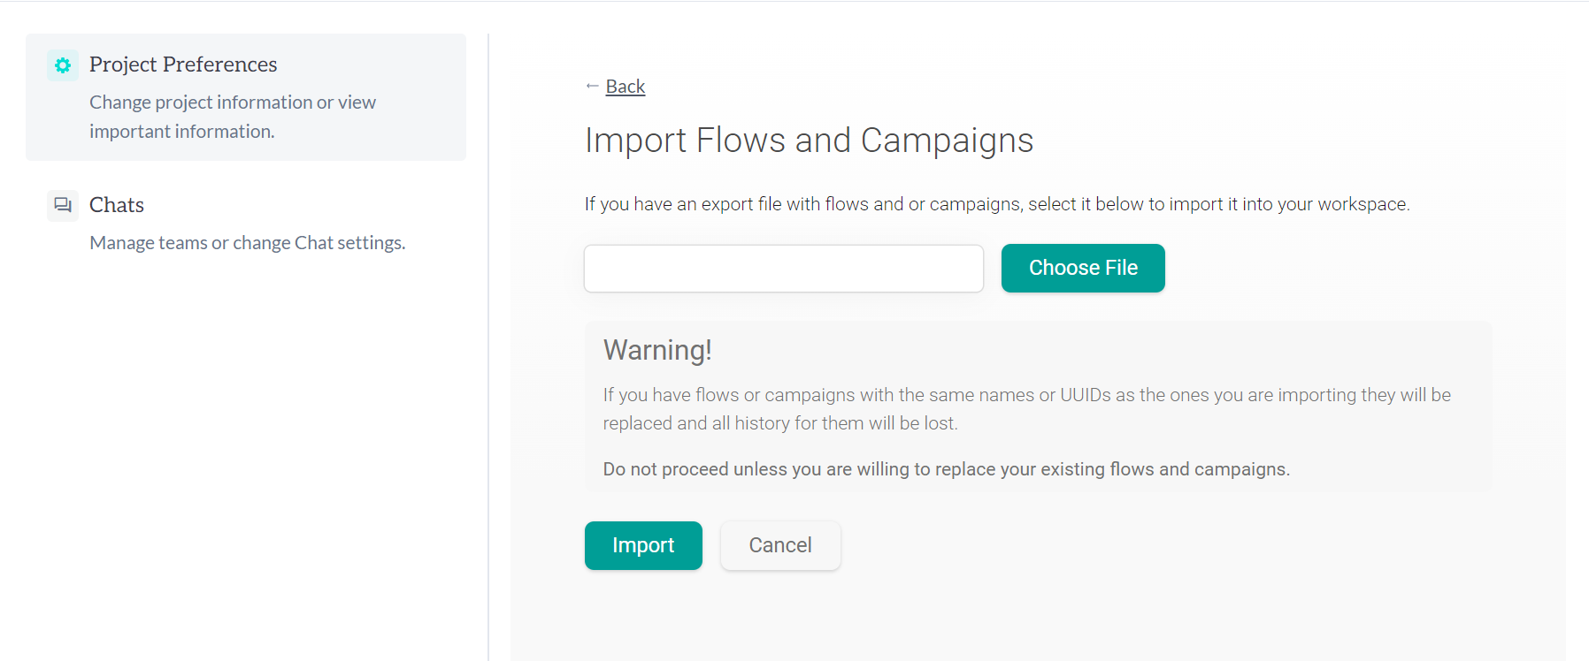1589x661 pixels.
Task: Click the 'Warning!' heading
Action: click(657, 351)
